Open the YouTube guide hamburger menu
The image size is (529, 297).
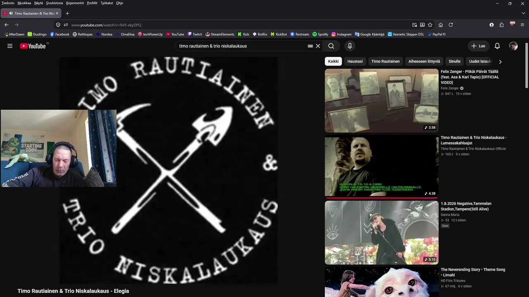[x=10, y=46]
